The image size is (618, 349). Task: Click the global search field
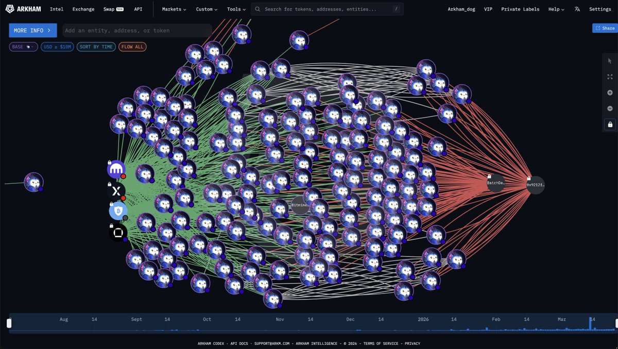coord(327,9)
